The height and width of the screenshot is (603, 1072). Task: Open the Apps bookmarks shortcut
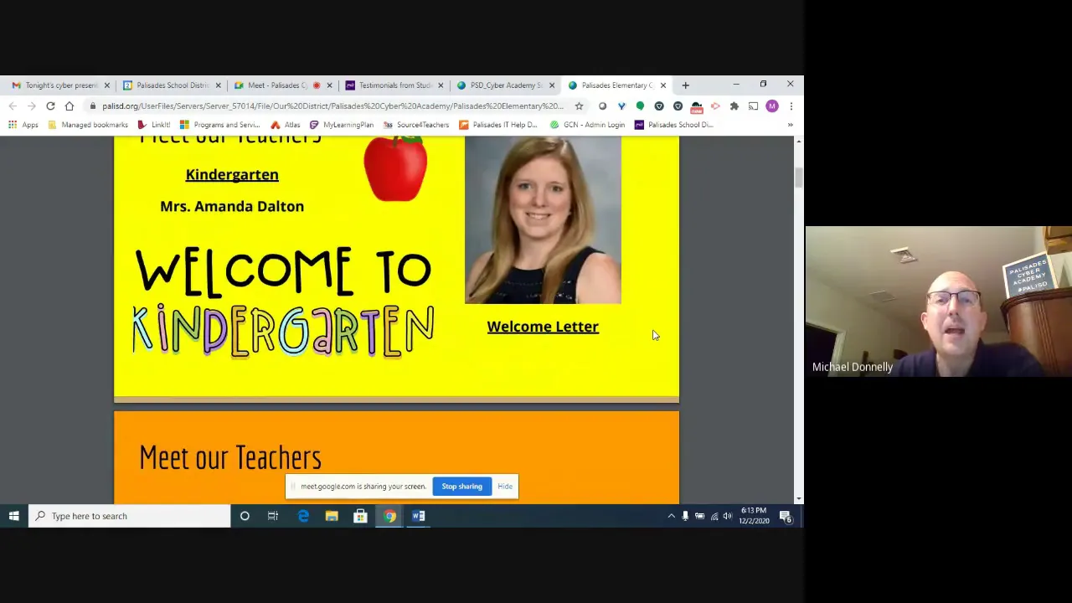click(23, 125)
